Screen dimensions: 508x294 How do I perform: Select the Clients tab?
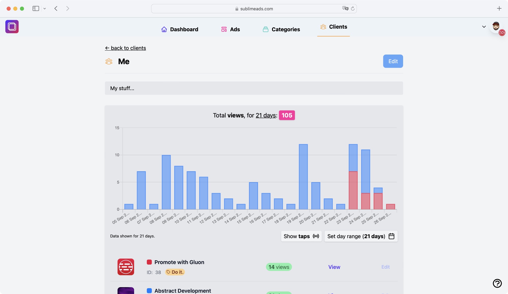pyautogui.click(x=334, y=27)
